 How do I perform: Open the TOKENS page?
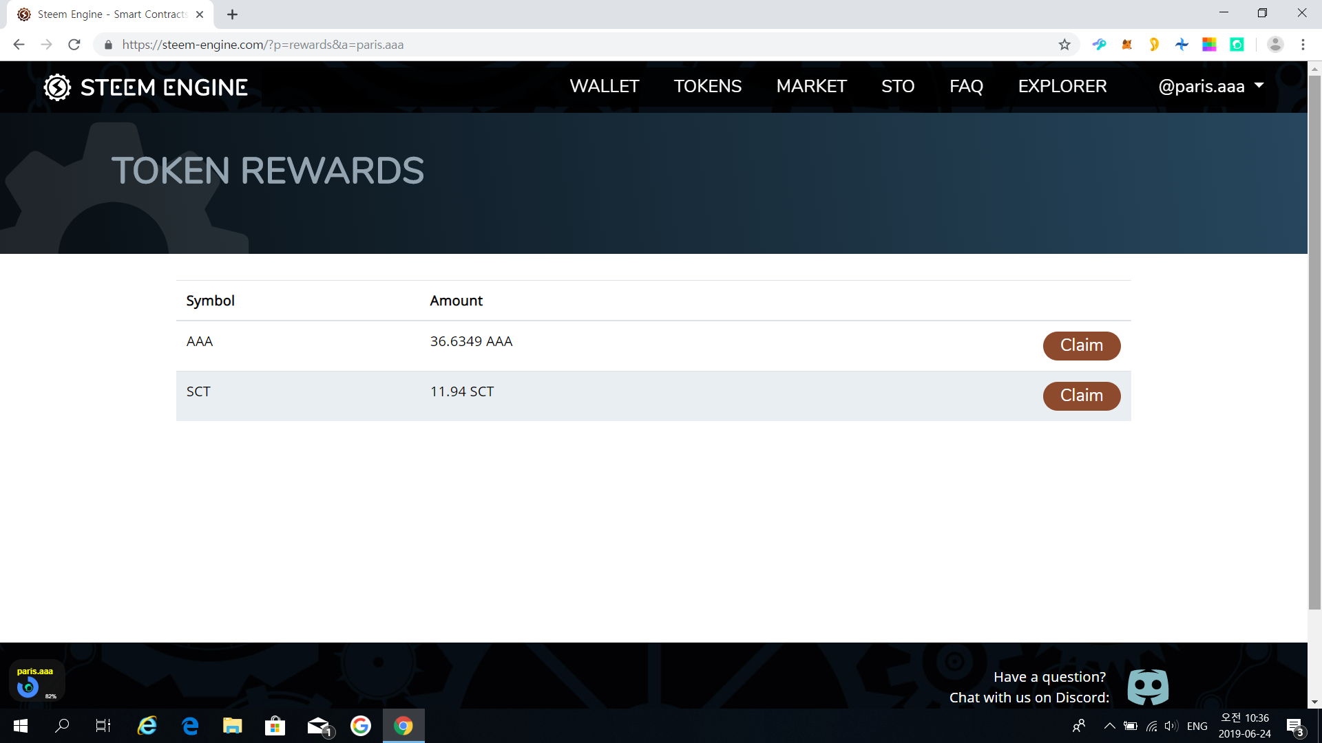[708, 87]
